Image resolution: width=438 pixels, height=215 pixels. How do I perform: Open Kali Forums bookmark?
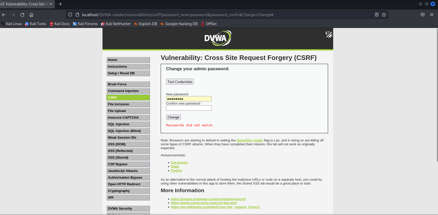click(85, 24)
